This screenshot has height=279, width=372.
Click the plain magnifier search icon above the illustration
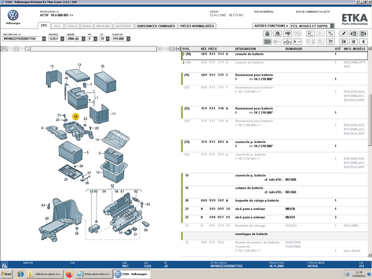27,49
